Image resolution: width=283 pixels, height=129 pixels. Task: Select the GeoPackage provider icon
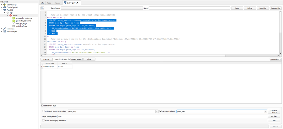pos(5,5)
